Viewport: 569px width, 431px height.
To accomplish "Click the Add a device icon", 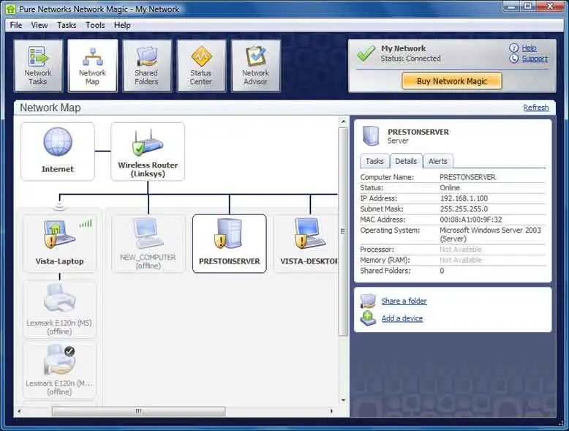I will pos(368,318).
